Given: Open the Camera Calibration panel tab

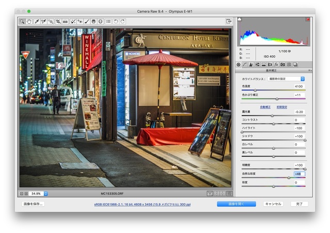Looking at the screenshot, I should [x=283, y=64].
